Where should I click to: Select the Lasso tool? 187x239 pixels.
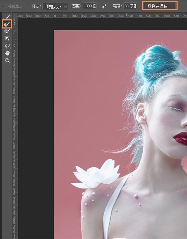(x=7, y=46)
